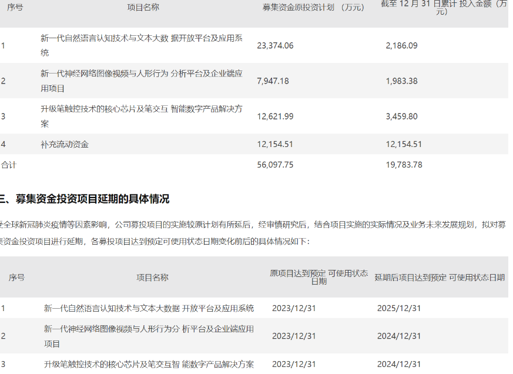Select the 7,947.18 planned investment cell

point(273,81)
